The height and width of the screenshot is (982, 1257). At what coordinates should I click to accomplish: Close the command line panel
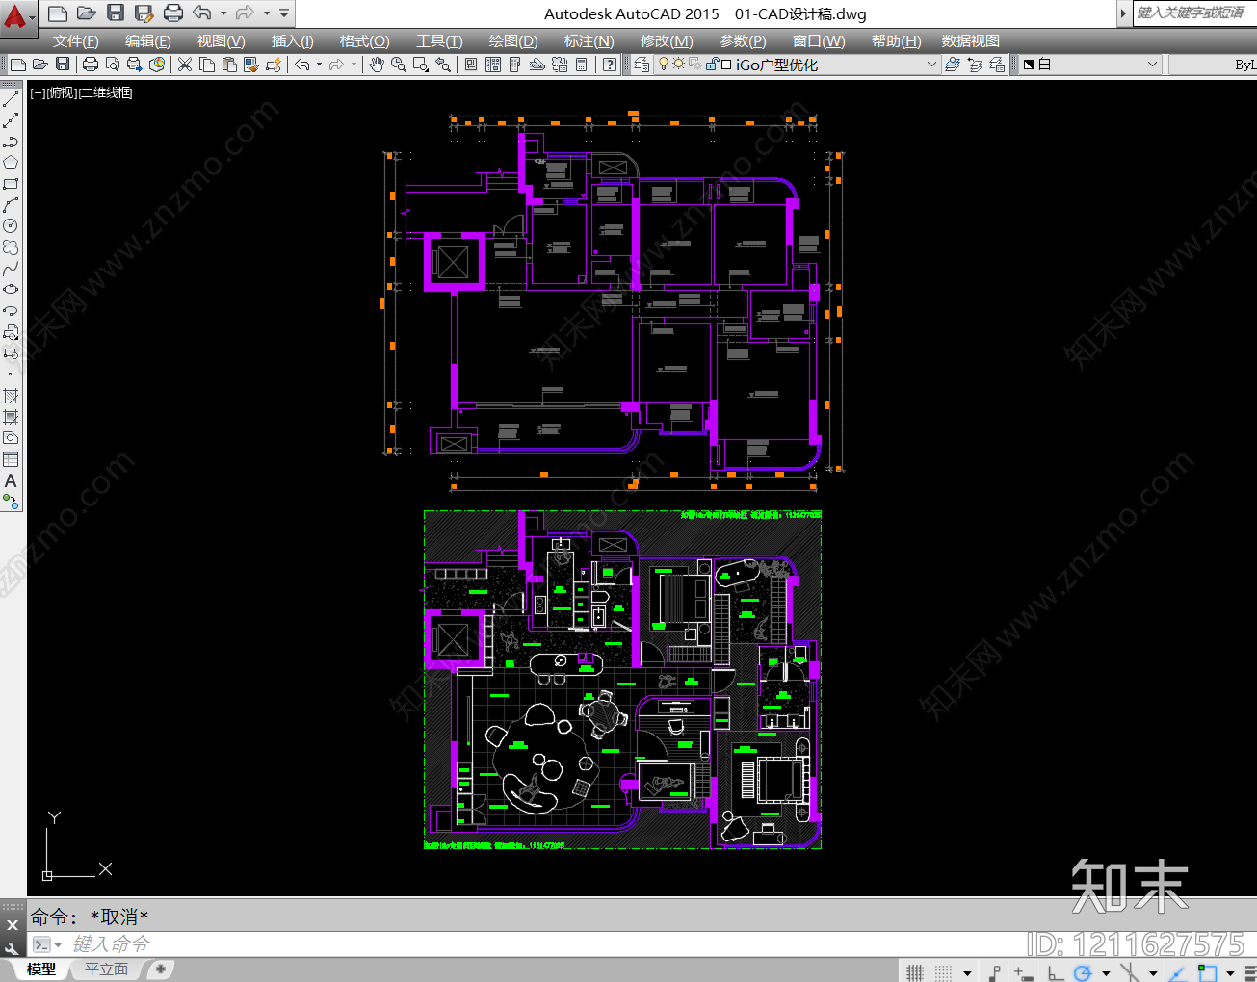pyautogui.click(x=13, y=924)
